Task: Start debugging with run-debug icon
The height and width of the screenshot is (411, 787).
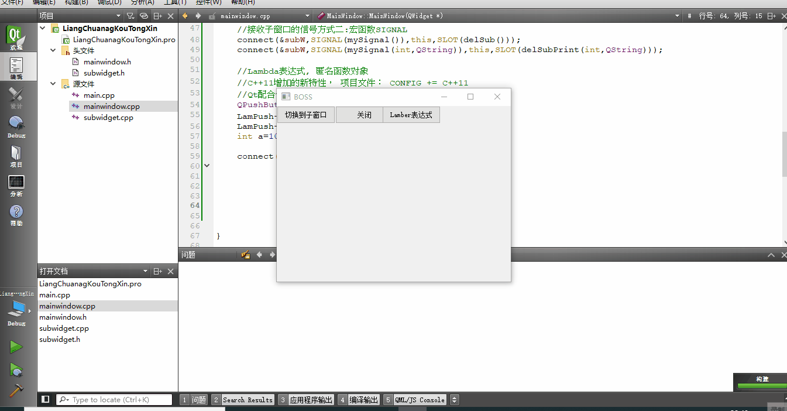Action: point(16,369)
